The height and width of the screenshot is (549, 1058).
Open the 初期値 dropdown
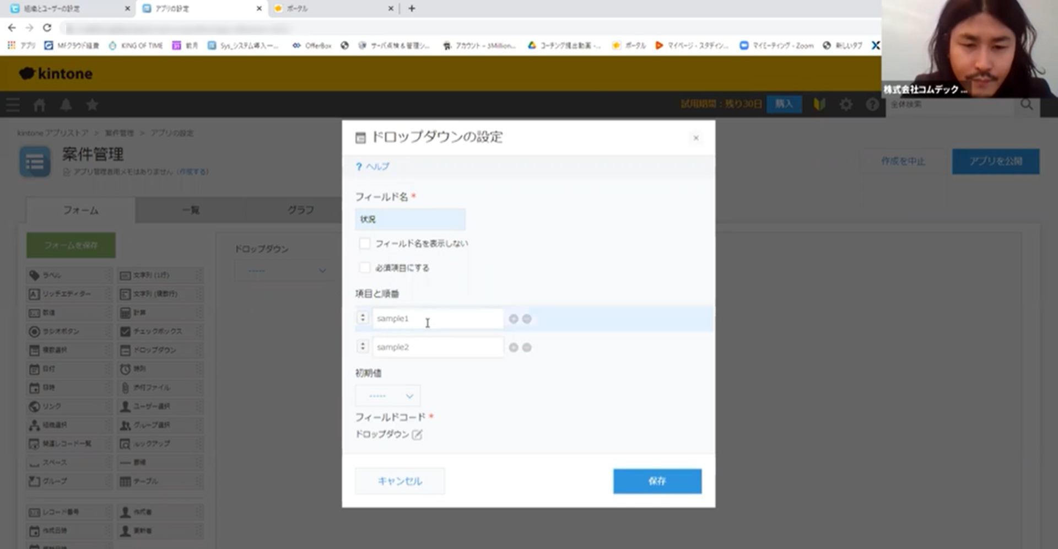tap(388, 396)
